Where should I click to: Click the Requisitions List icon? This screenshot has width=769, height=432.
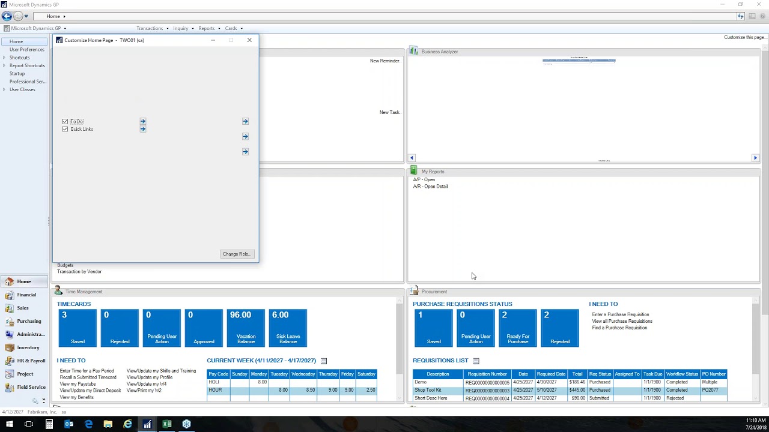coord(476,361)
